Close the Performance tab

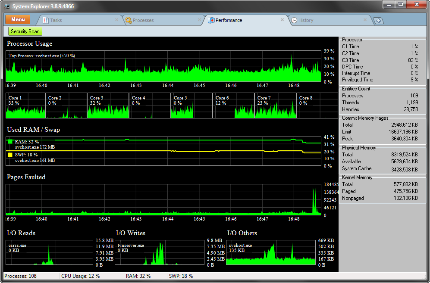tap(282, 20)
